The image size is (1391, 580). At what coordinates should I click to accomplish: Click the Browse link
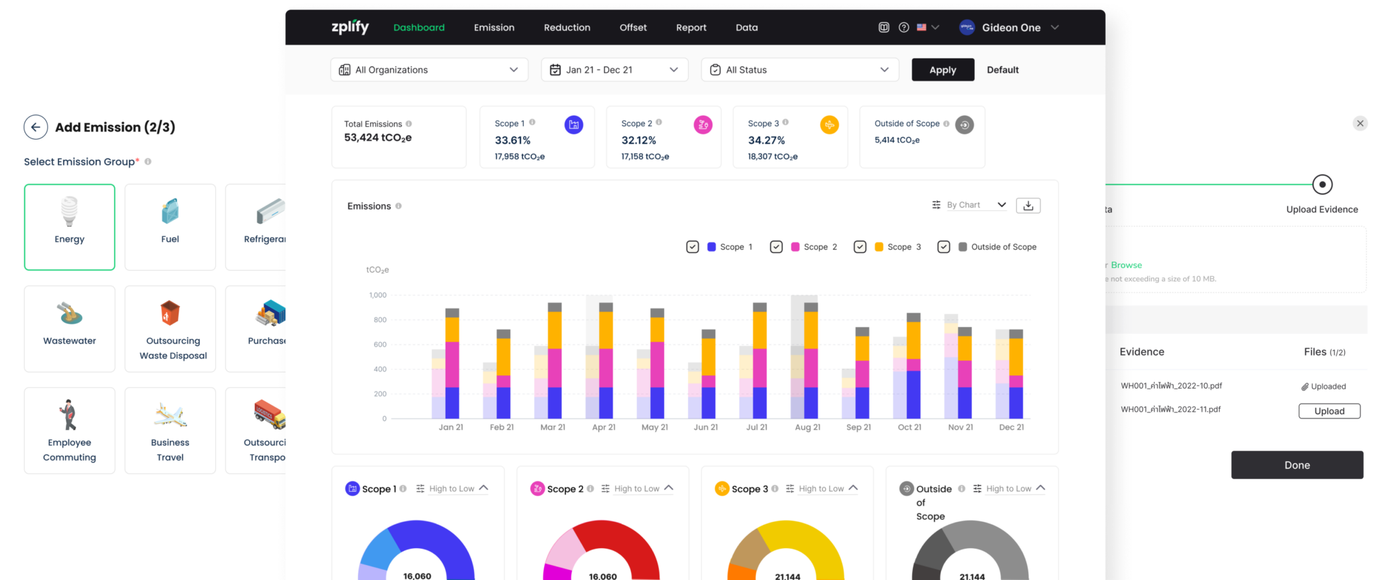tap(1126, 265)
